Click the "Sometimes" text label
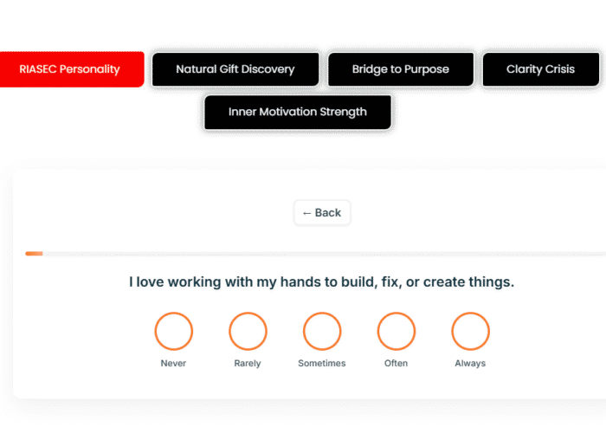This screenshot has width=606, height=433. point(322,364)
